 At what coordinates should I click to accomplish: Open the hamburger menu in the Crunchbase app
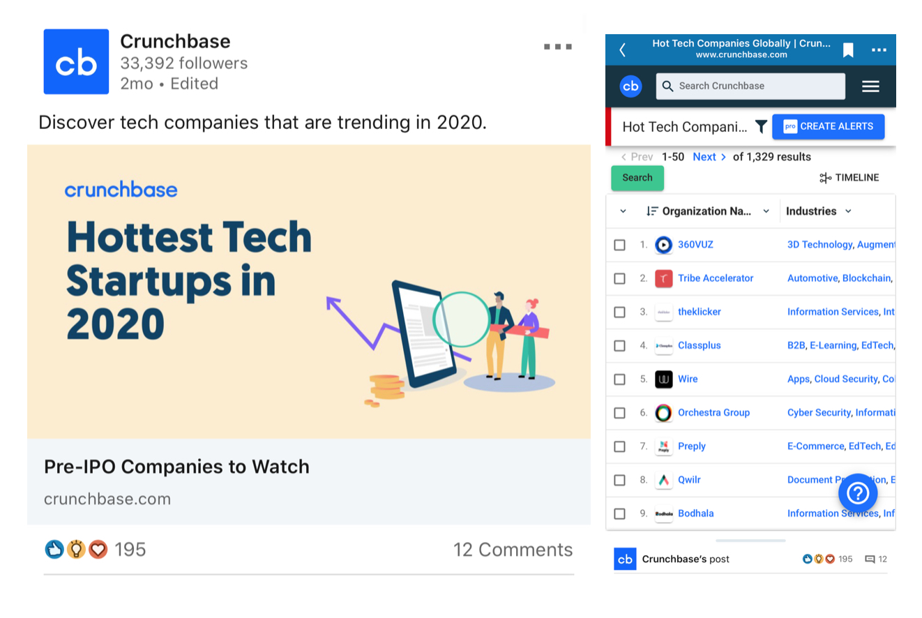(870, 86)
